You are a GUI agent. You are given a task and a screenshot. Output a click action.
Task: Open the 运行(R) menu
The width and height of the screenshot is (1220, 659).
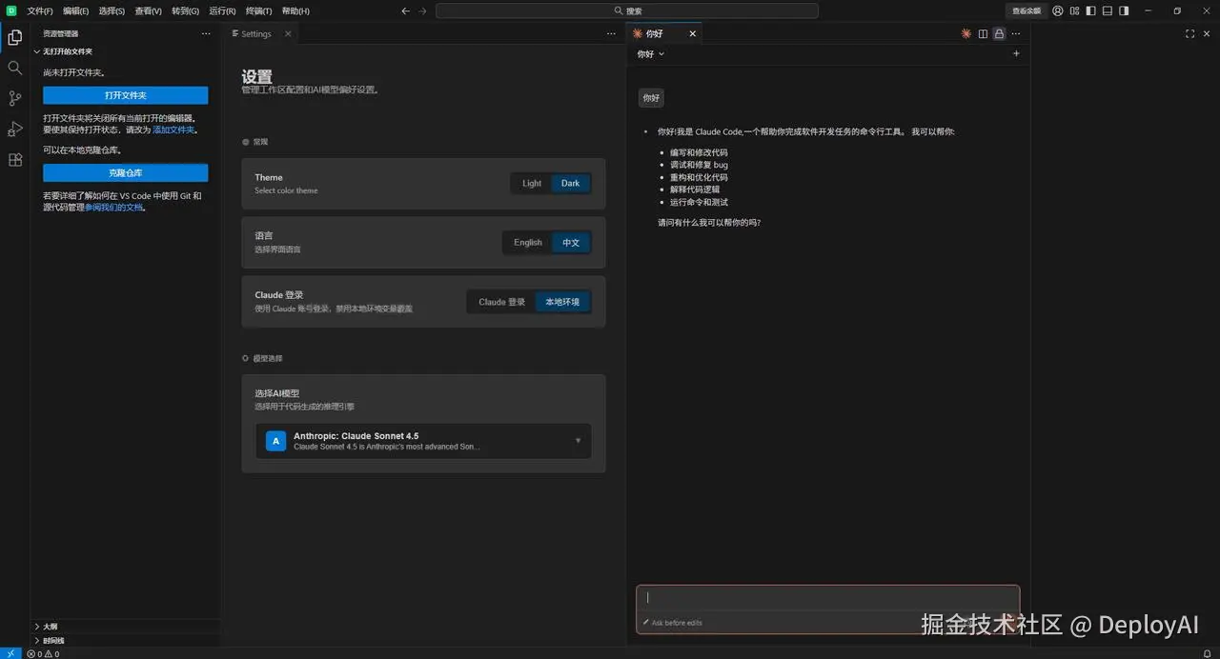pyautogui.click(x=222, y=10)
